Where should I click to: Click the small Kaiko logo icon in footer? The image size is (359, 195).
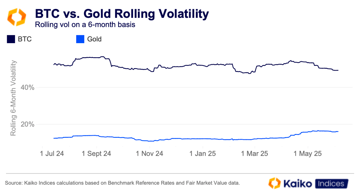275,183
